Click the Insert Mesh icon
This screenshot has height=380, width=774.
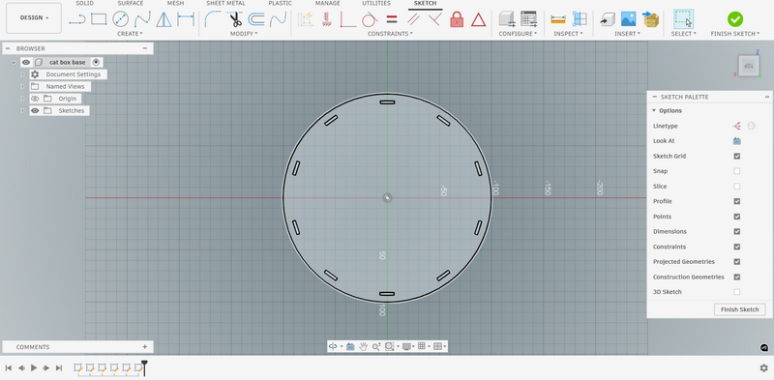point(650,19)
